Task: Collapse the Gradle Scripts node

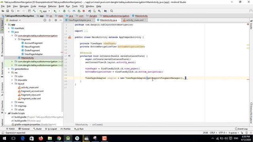Action: 6,113
